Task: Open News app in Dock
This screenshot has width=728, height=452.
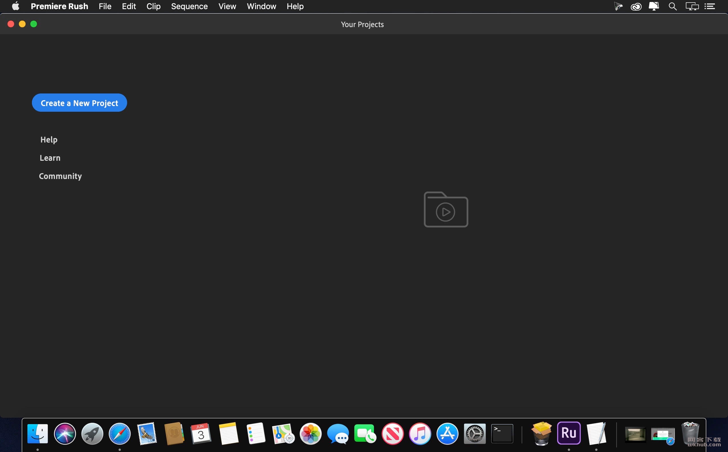Action: point(393,433)
